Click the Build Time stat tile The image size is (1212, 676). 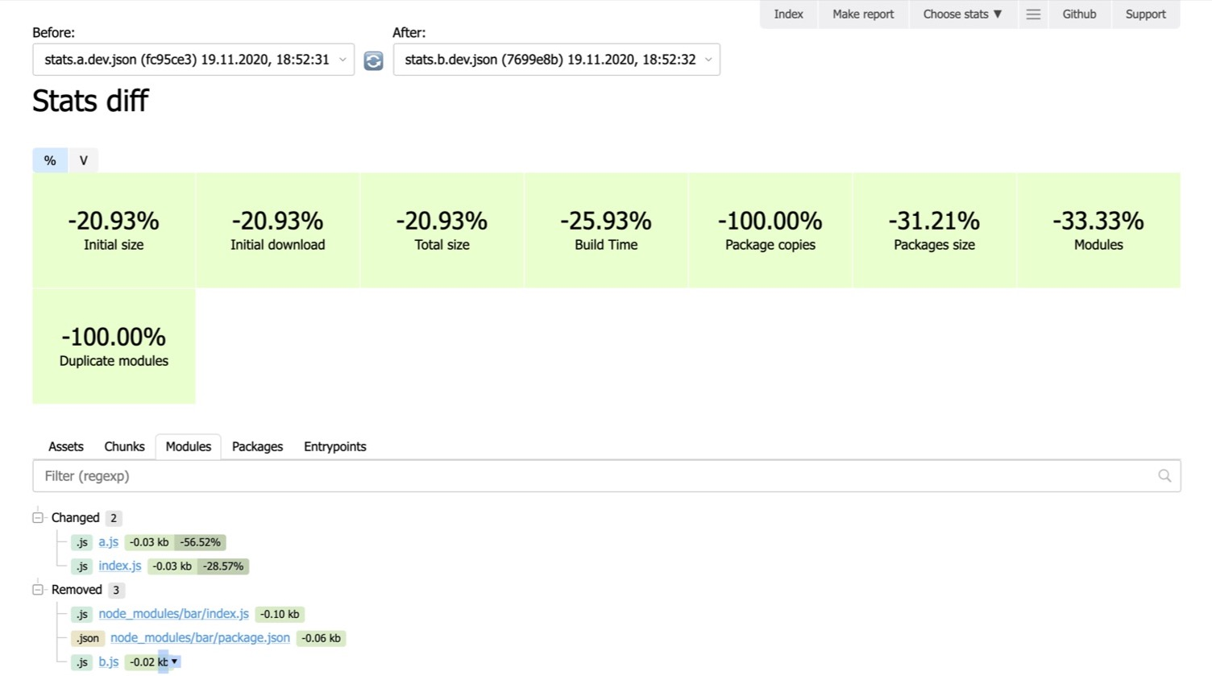(x=606, y=230)
